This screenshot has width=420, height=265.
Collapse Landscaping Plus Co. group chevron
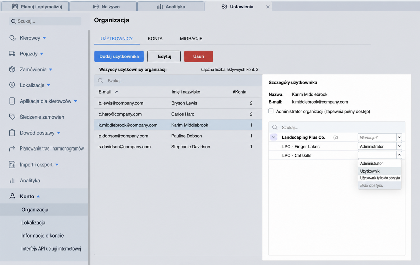coord(274,137)
